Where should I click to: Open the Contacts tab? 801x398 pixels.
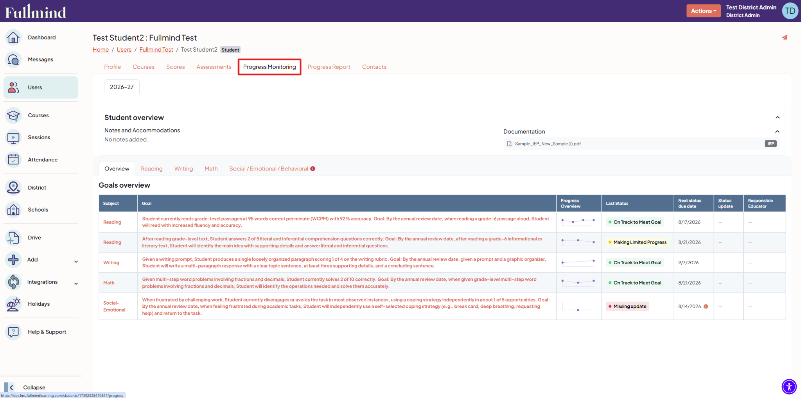pyautogui.click(x=374, y=67)
